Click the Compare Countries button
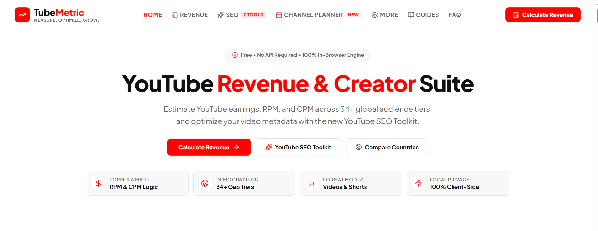This screenshot has width=598, height=231. click(387, 147)
